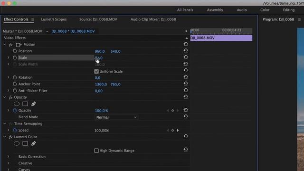Add or remove Opacity keyframe
Screen dimensions: 304x171
click(172, 111)
